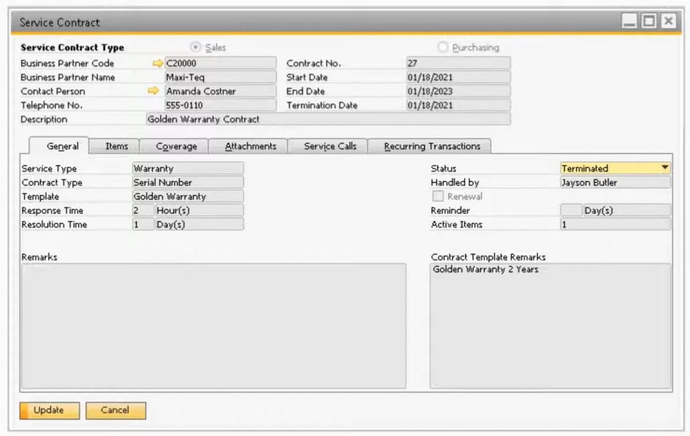Image resolution: width=690 pixels, height=436 pixels.
Task: Open the Recurring Transactions tab
Action: click(x=430, y=146)
